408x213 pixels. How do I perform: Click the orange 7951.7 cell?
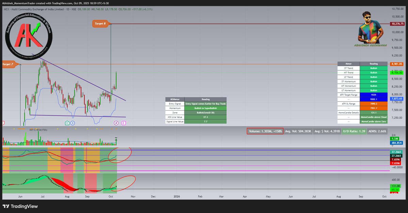click(x=374, y=108)
